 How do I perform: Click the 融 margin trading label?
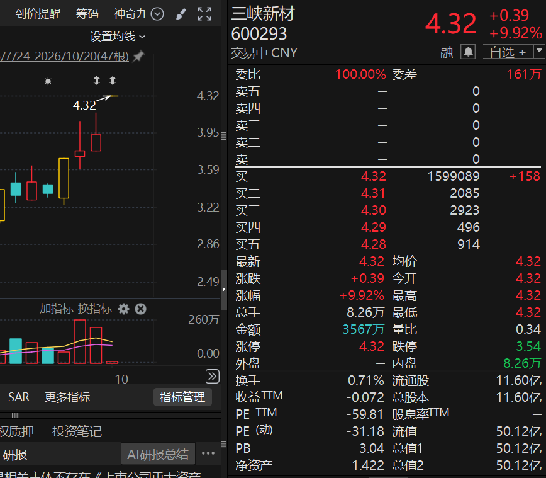447,52
